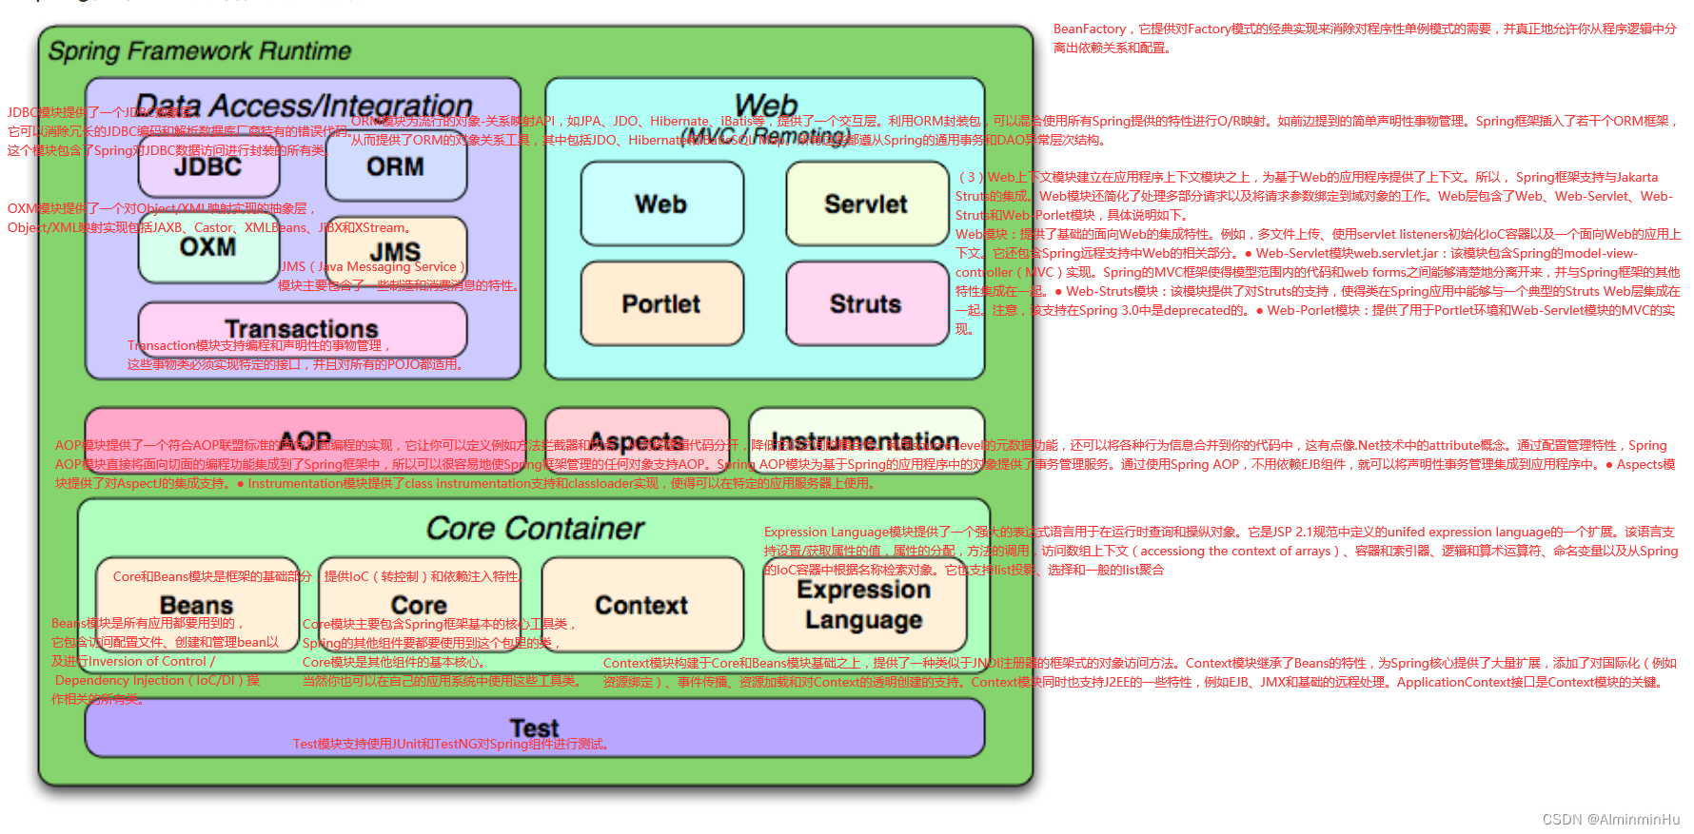Click the AOP module box
This screenshot has width=1694, height=834.
pyautogui.click(x=305, y=440)
